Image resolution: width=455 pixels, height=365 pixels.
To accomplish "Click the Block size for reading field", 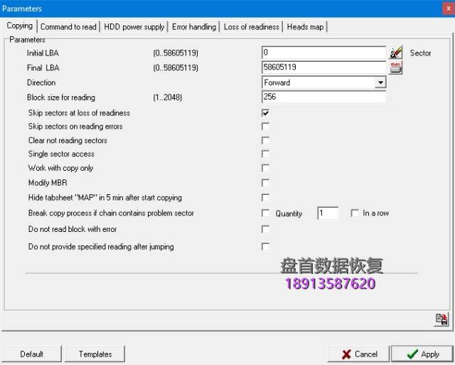I will [x=324, y=97].
